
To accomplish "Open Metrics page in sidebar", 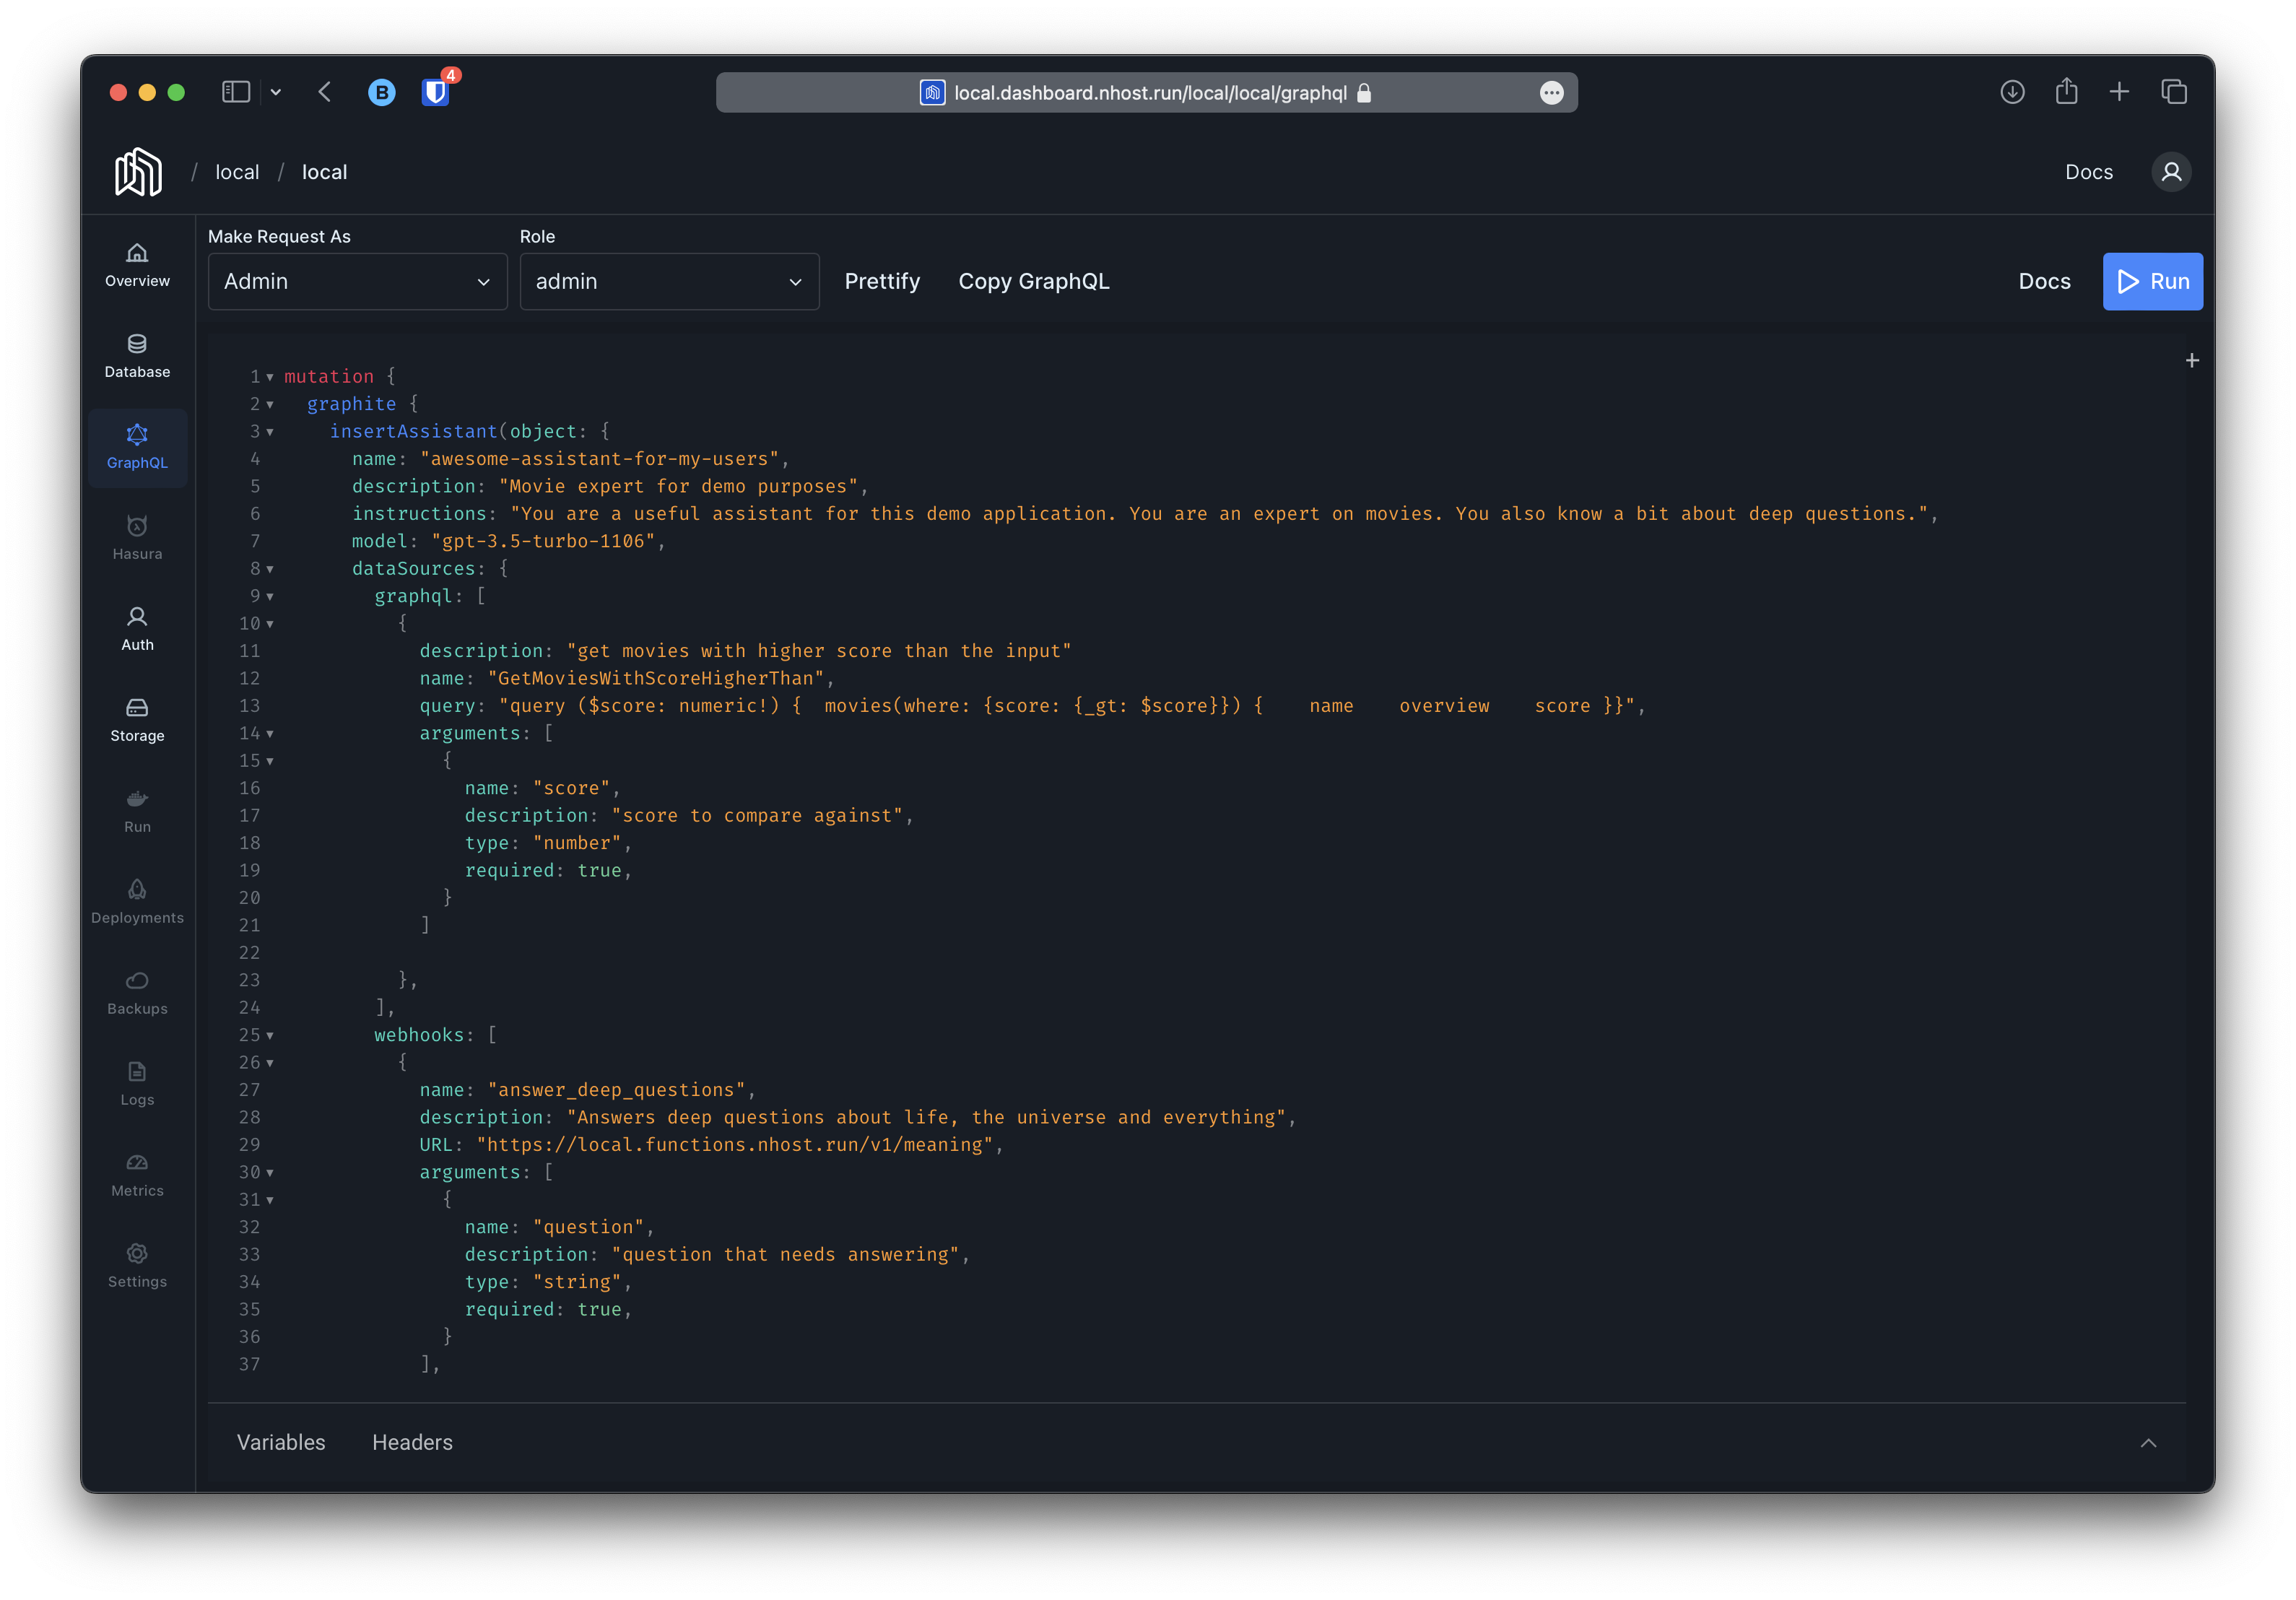I will 137,1175.
